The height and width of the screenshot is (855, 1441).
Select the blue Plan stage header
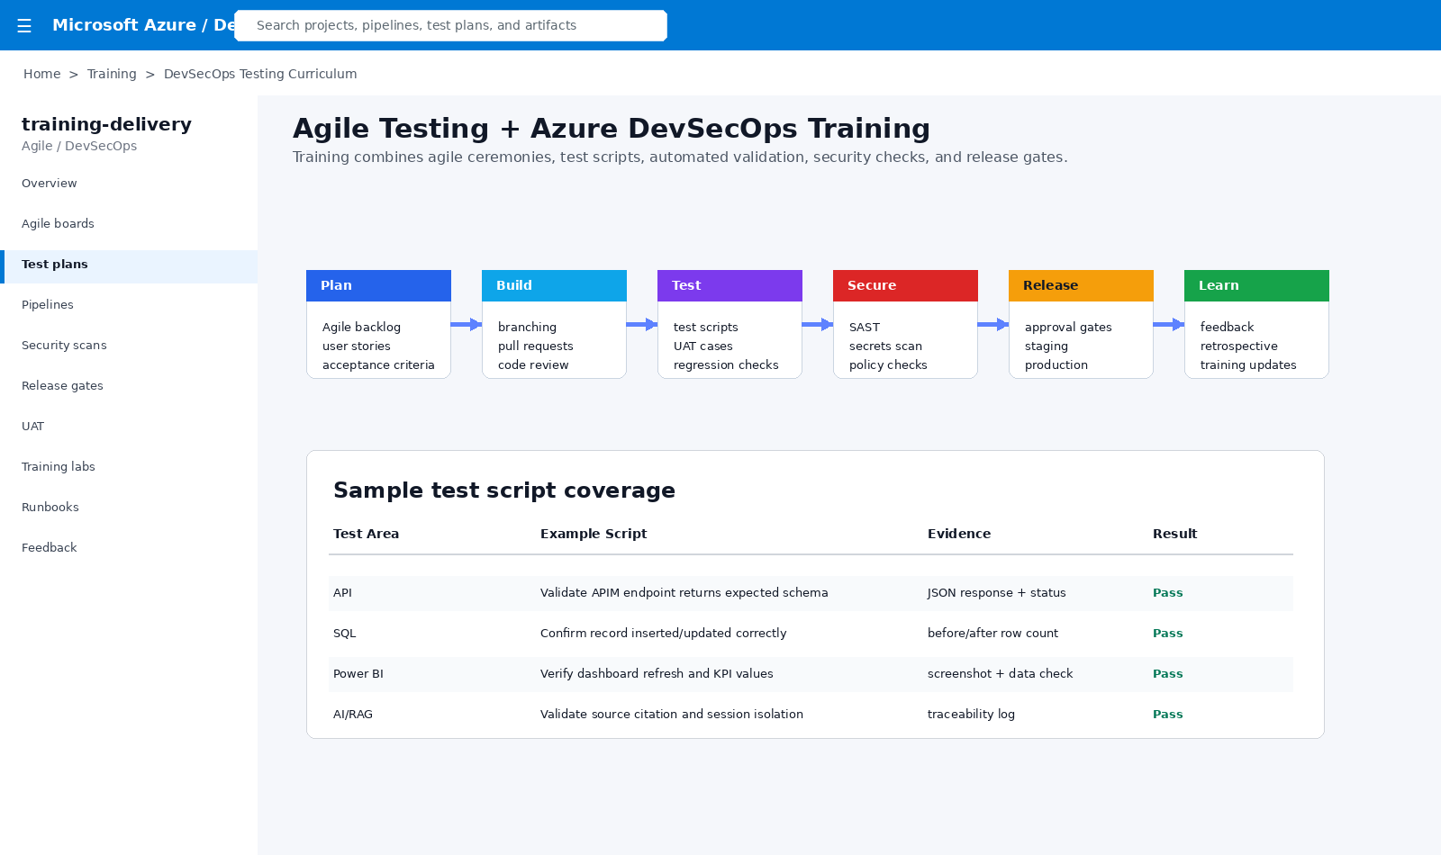(x=378, y=285)
